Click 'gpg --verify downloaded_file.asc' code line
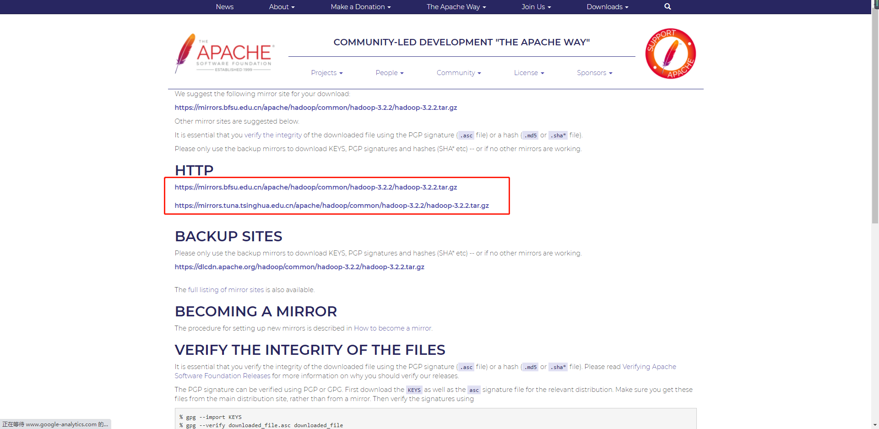879x429 pixels. 261,425
